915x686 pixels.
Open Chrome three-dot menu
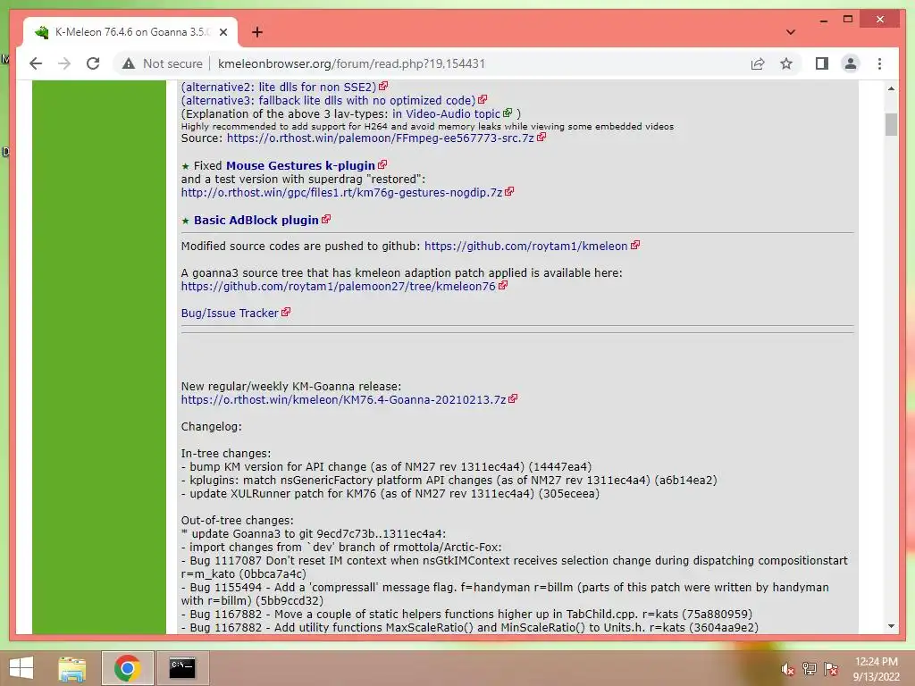879,63
